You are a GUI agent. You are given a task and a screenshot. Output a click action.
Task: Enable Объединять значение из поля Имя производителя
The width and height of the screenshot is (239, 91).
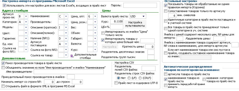click(3, 67)
